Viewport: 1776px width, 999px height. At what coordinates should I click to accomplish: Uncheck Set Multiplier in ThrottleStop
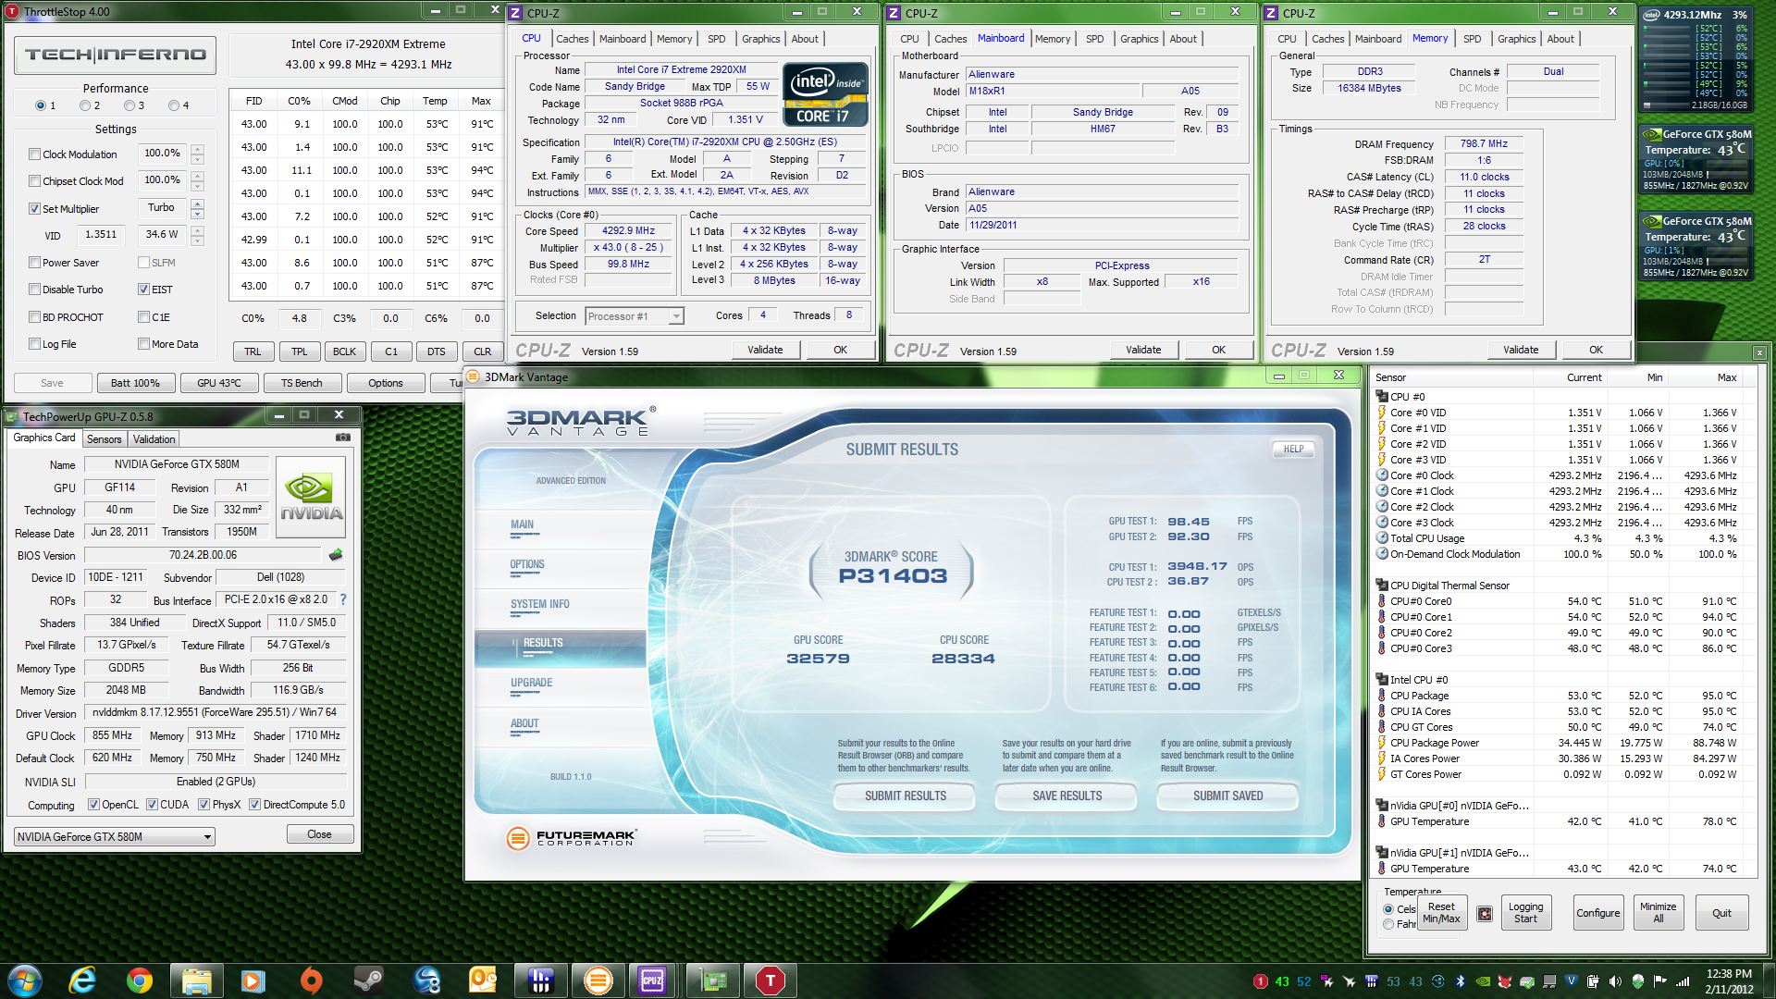(x=34, y=209)
